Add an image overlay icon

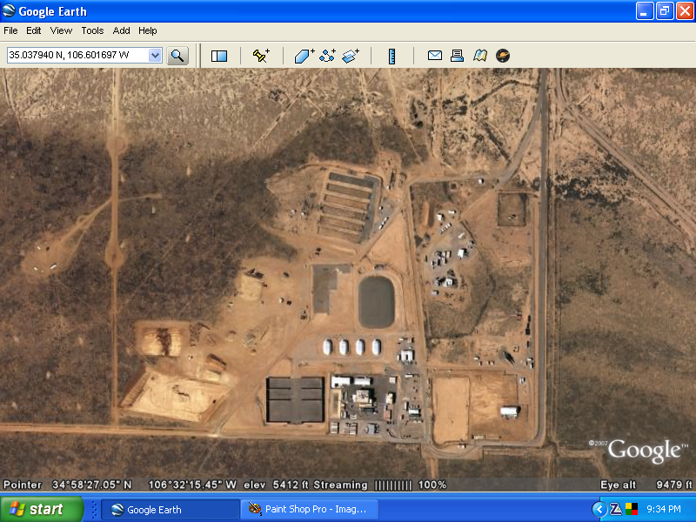[351, 56]
